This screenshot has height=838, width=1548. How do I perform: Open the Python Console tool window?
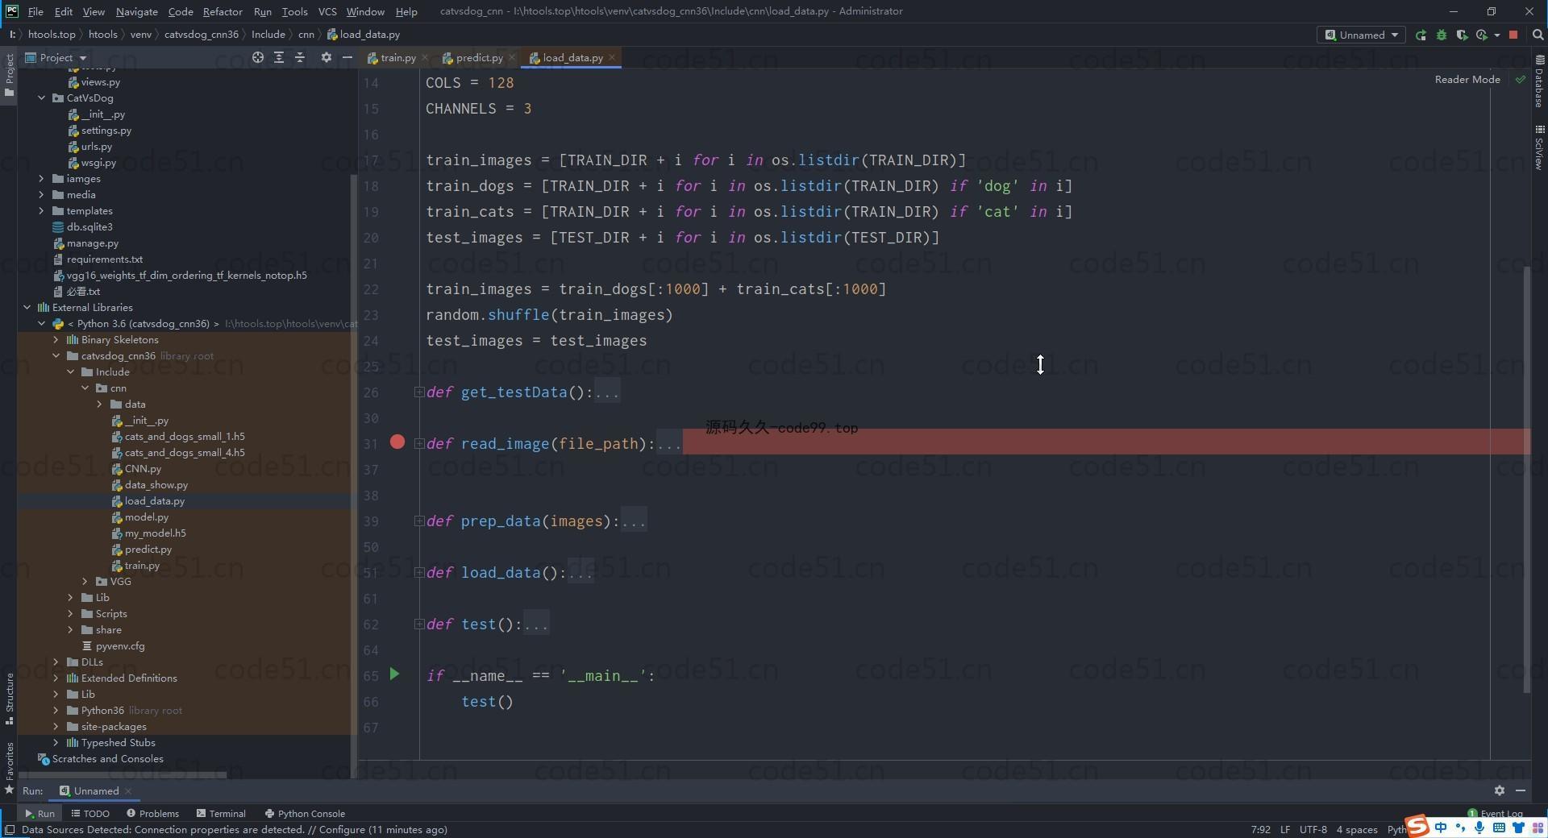click(305, 813)
